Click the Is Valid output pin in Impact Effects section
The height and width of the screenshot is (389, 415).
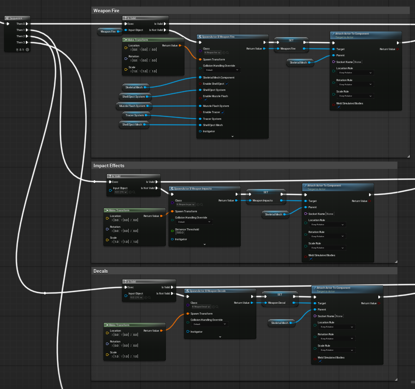coord(157,182)
